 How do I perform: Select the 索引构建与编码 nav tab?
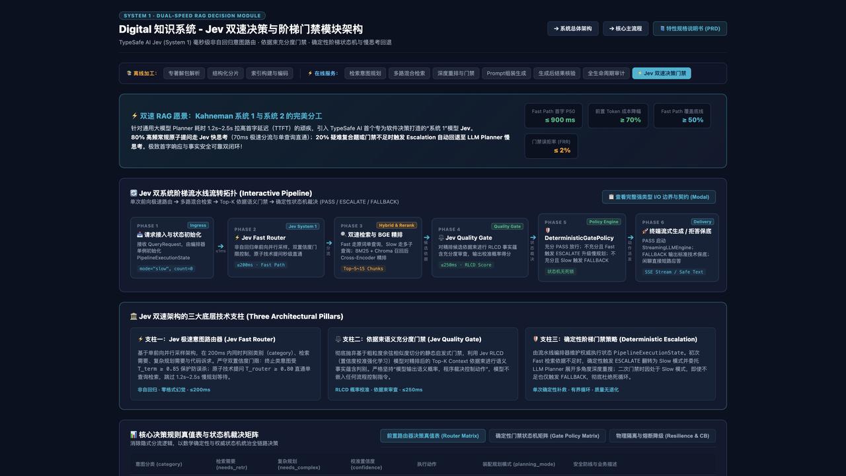pyautogui.click(x=270, y=73)
